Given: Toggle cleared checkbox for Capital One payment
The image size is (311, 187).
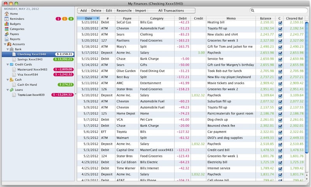Looking at the screenshot, I should (280, 150).
